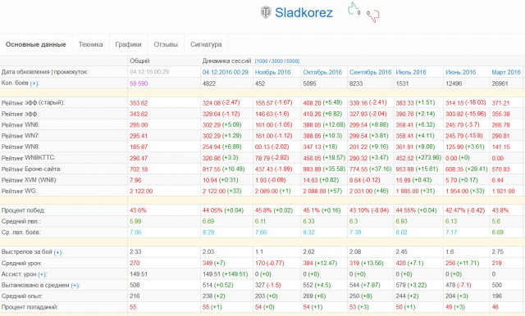Open the Сентябрь 2016 session column
This screenshot has width=525, height=316.
[370, 72]
